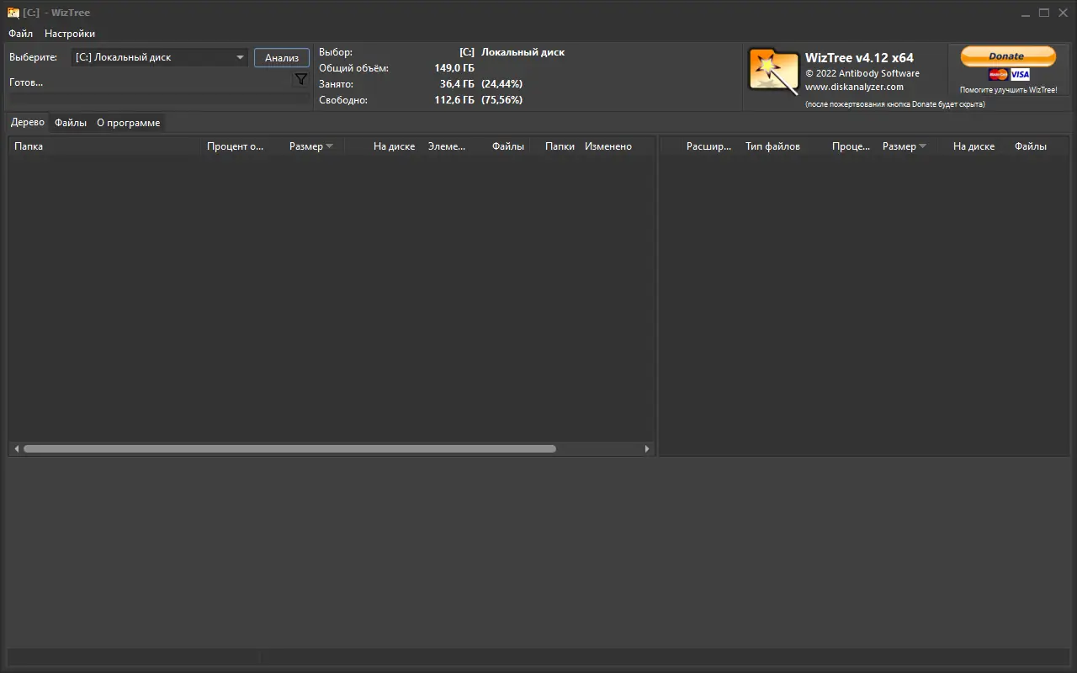Click the WizTree wizard wand logo
Viewport: 1077px width, 673px height.
[772, 71]
